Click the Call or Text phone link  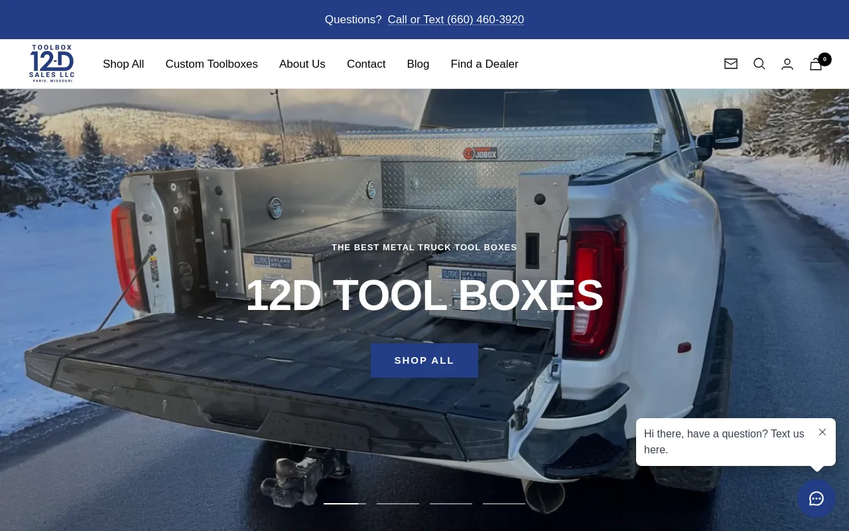click(x=456, y=20)
